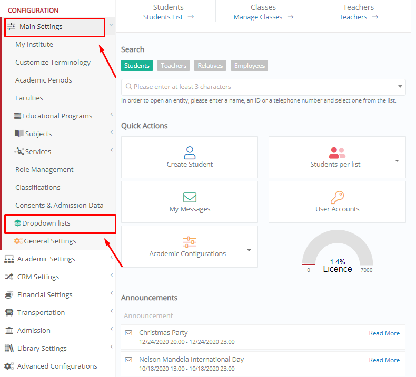
Task: Open the Manage Classes link
Action: click(258, 17)
